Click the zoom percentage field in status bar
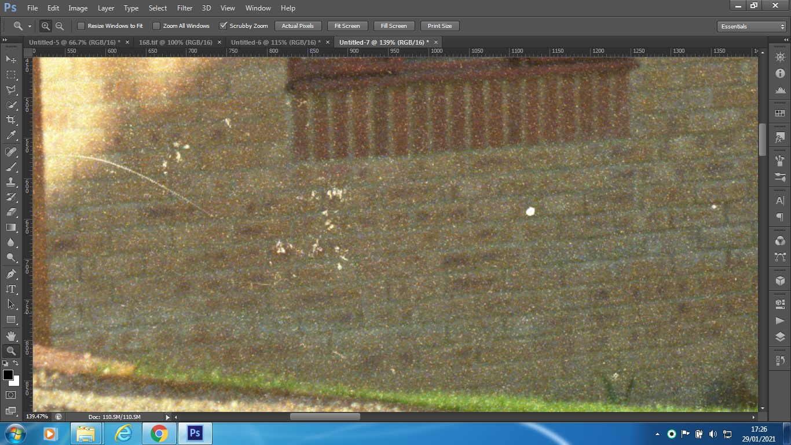Image resolution: width=791 pixels, height=445 pixels. tap(38, 417)
